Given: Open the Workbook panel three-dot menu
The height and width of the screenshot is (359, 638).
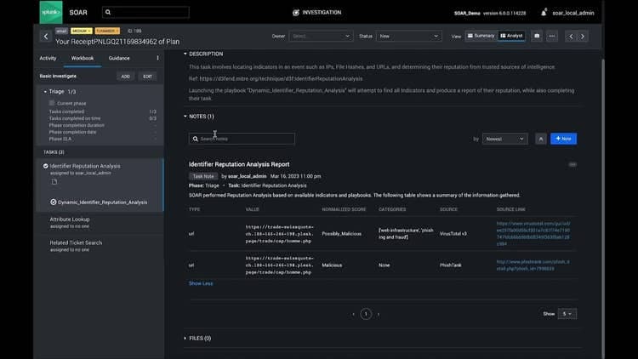Looking at the screenshot, I should tap(157, 58).
